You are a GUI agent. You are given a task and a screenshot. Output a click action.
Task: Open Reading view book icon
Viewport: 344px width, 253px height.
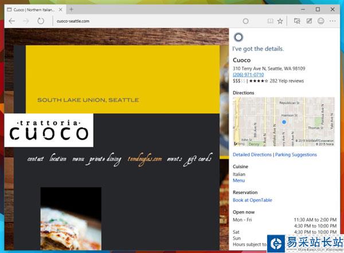pos(270,21)
